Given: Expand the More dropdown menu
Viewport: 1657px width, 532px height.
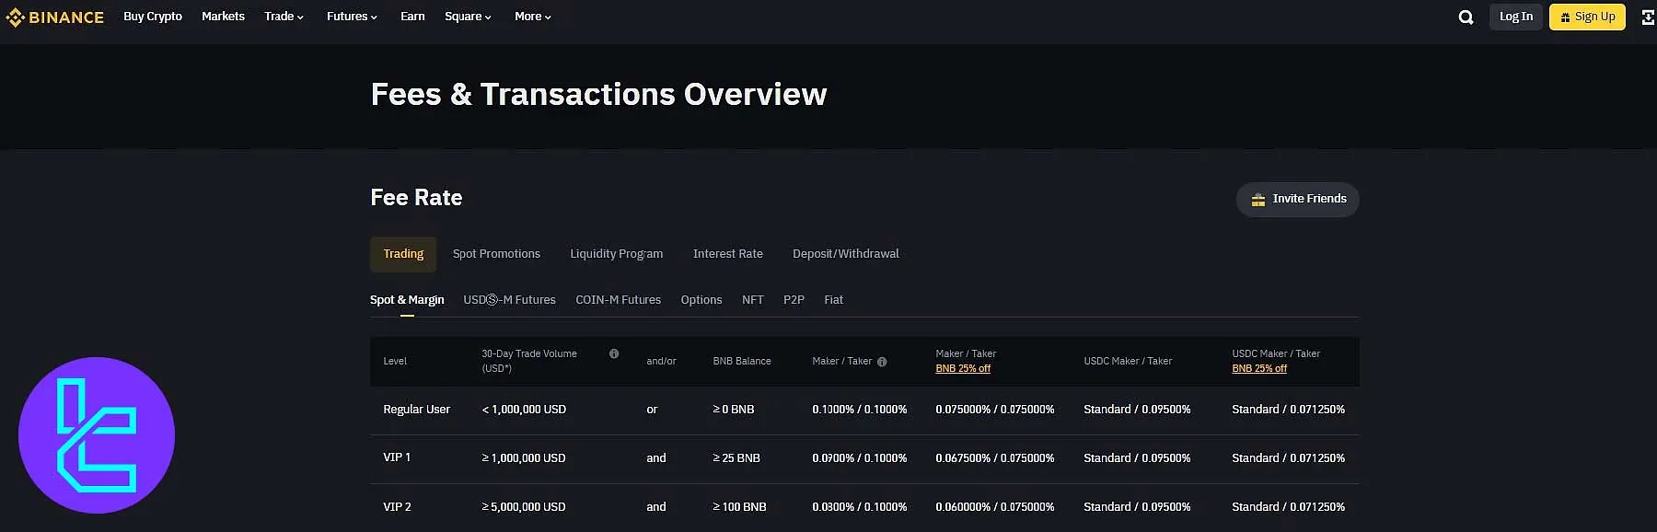Looking at the screenshot, I should pos(532,17).
